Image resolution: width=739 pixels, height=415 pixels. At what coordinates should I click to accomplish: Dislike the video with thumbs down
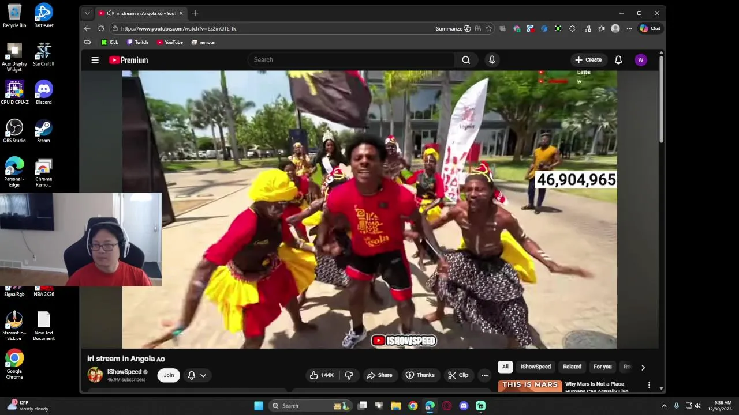(x=349, y=375)
